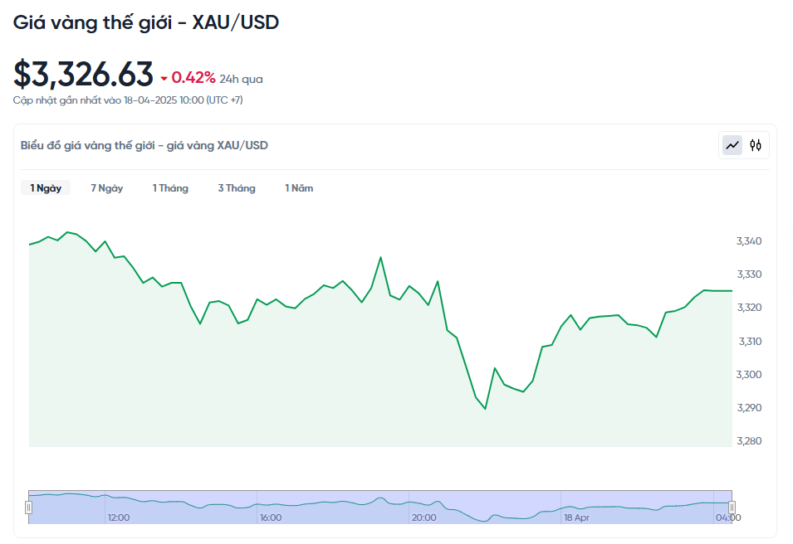
Task: Click the 18 Apr label in the navigator
Action: click(576, 517)
